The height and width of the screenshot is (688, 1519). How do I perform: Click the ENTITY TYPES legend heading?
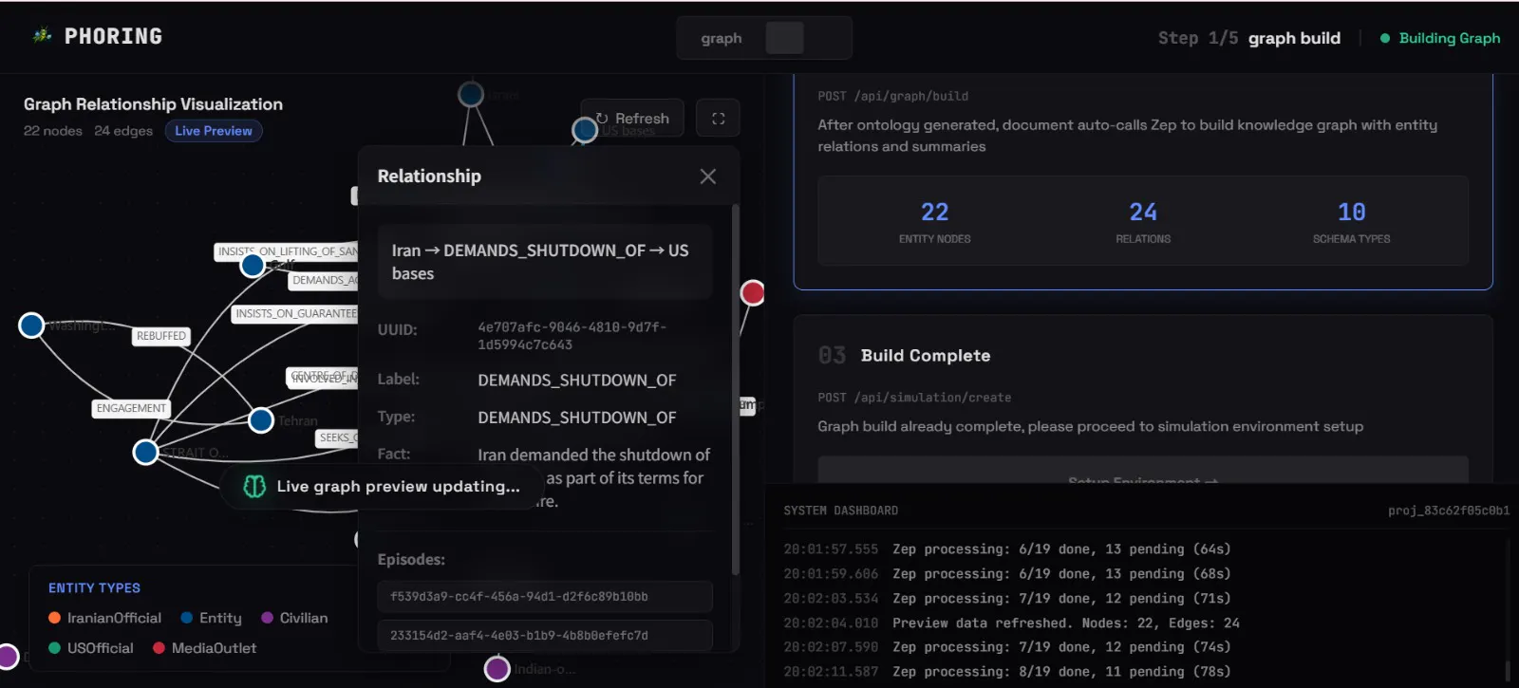click(x=94, y=588)
